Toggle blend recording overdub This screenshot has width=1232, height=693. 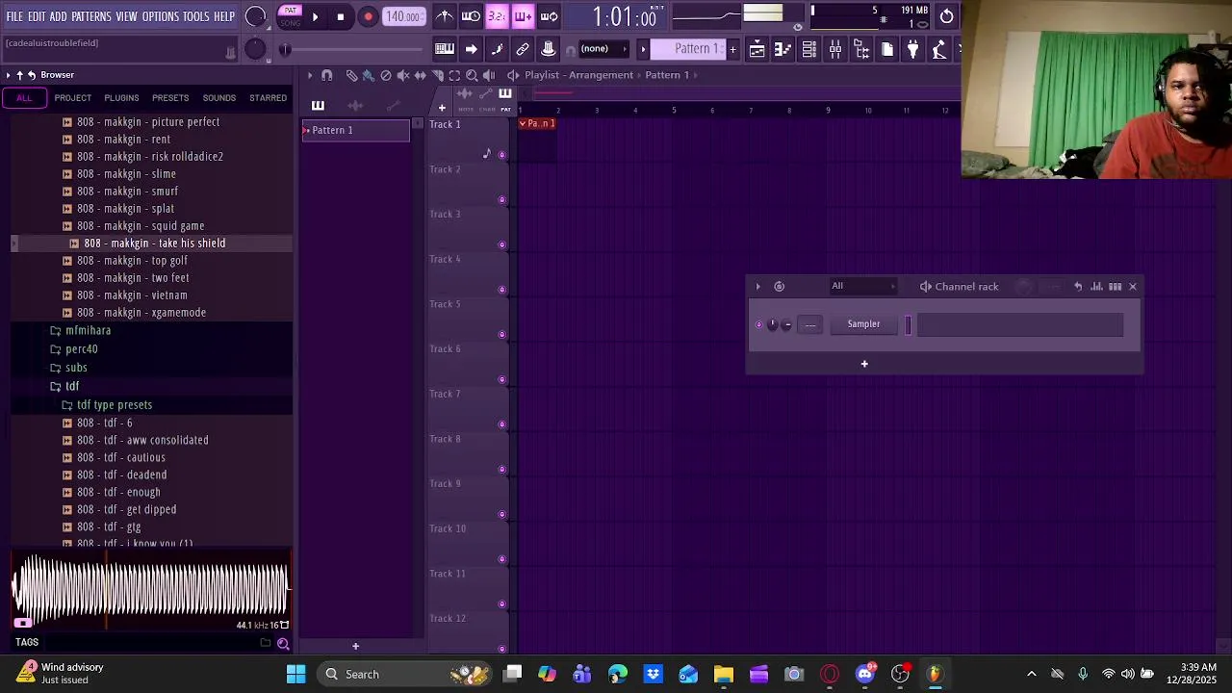[523, 16]
